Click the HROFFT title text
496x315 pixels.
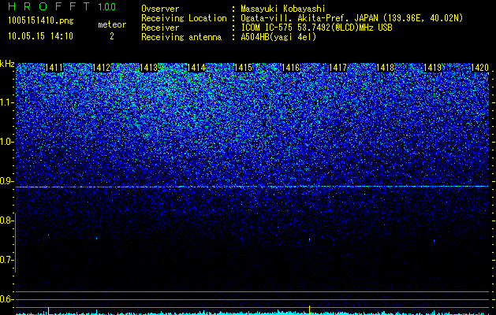[x=49, y=6]
